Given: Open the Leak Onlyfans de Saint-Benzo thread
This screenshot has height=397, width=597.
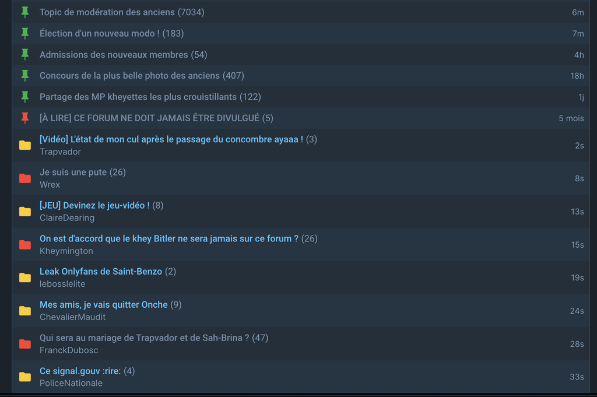Looking at the screenshot, I should pyautogui.click(x=101, y=272).
